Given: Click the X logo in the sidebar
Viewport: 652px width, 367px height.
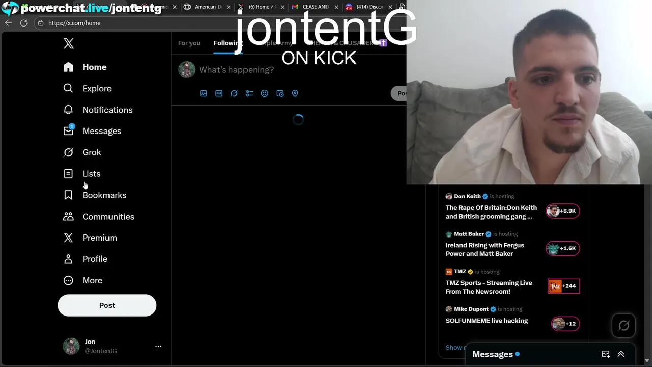Looking at the screenshot, I should click(69, 43).
